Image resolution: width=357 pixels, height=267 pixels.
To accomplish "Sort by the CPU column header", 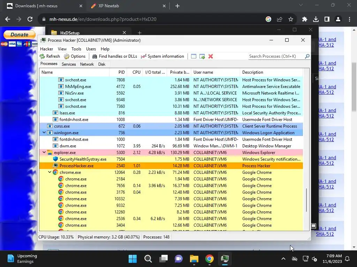I will (135, 72).
